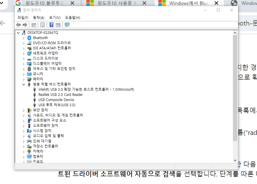
Task: Click the blue Help question mark toolbar icon
Action: [51, 25]
